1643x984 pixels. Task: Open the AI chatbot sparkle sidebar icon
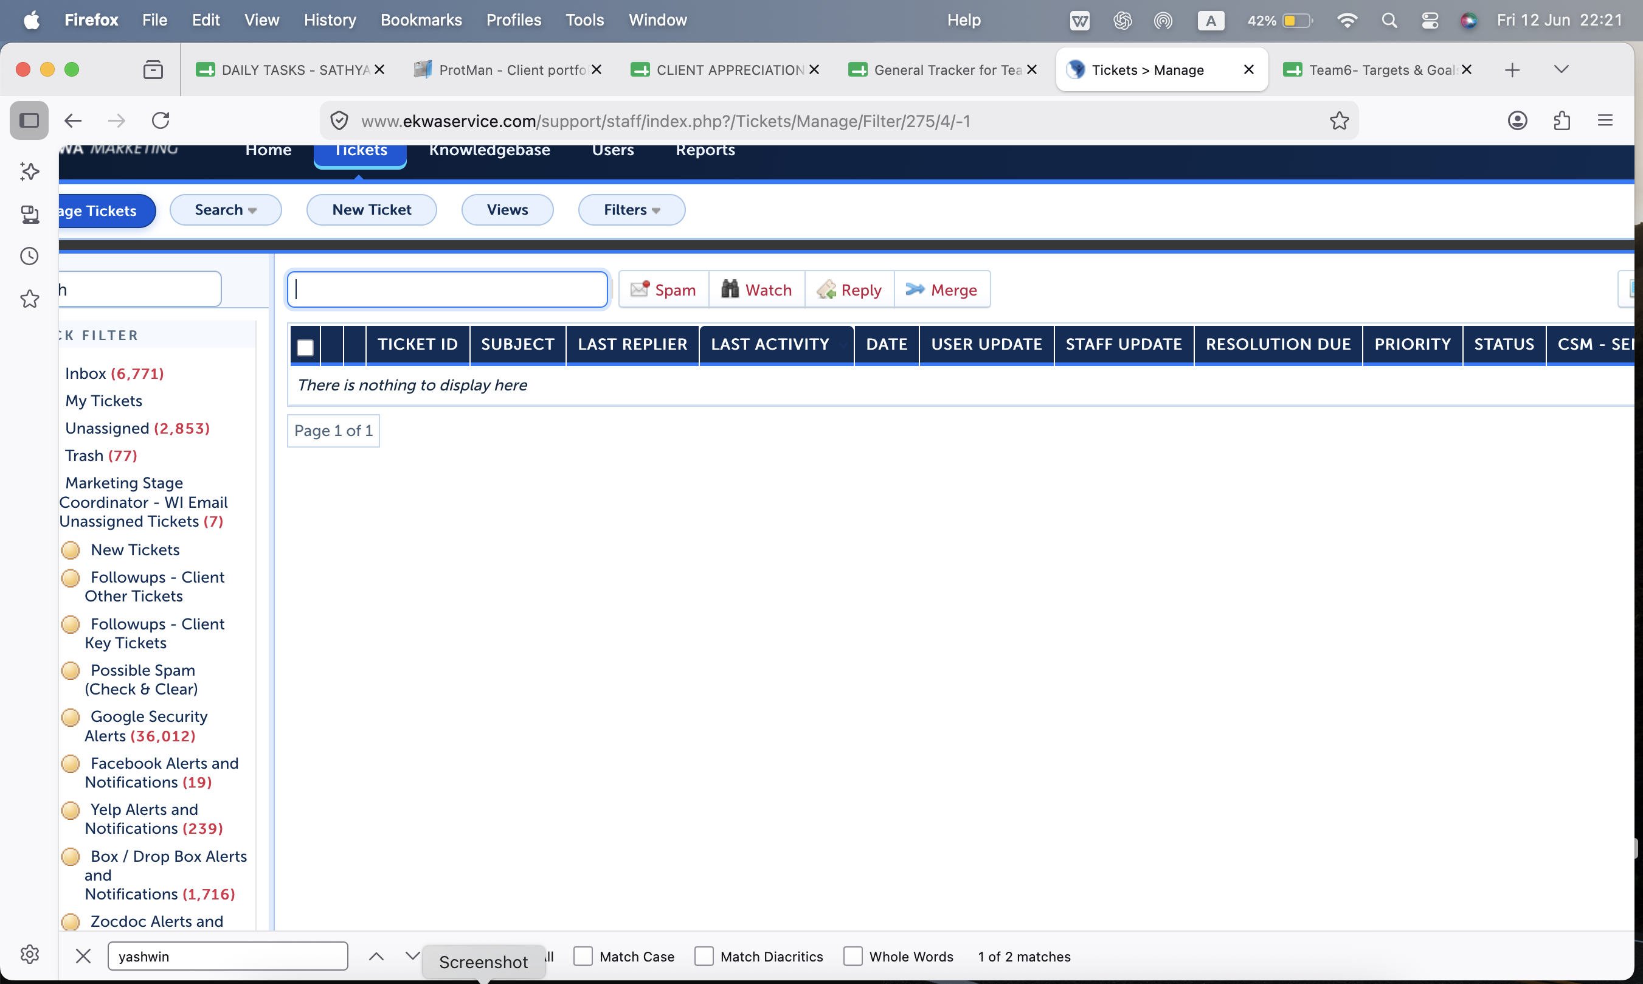[29, 171]
